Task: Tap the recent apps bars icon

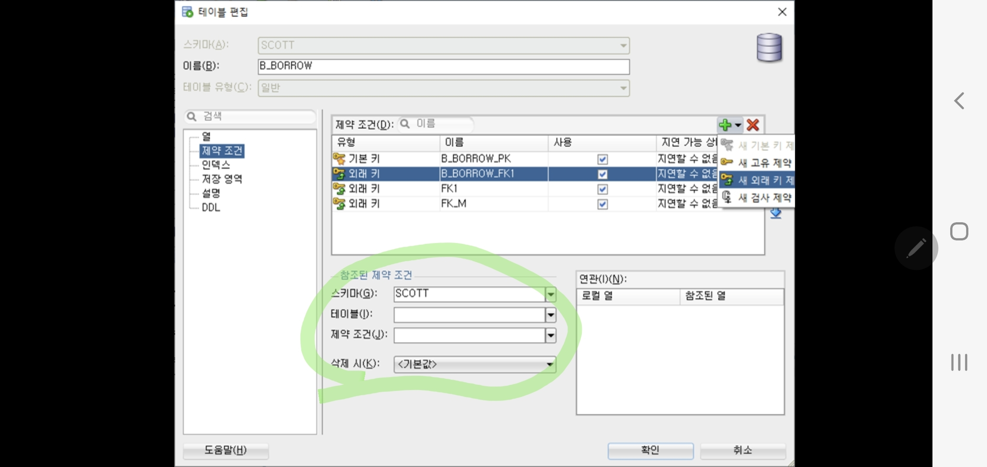Action: tap(959, 362)
